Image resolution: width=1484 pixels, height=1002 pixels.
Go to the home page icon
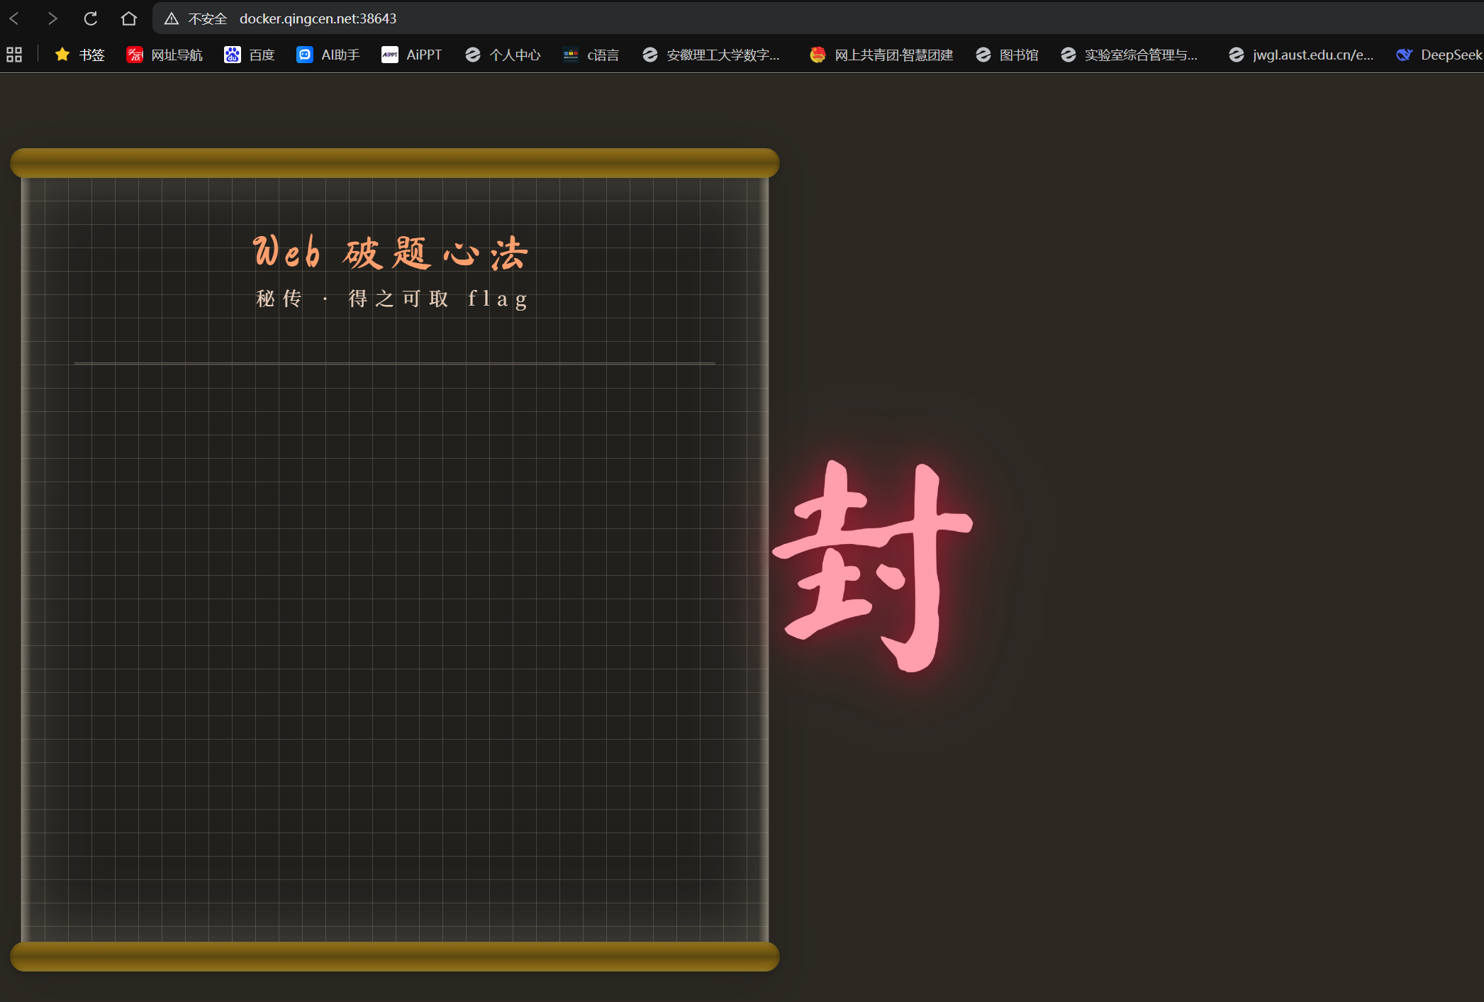[x=128, y=18]
